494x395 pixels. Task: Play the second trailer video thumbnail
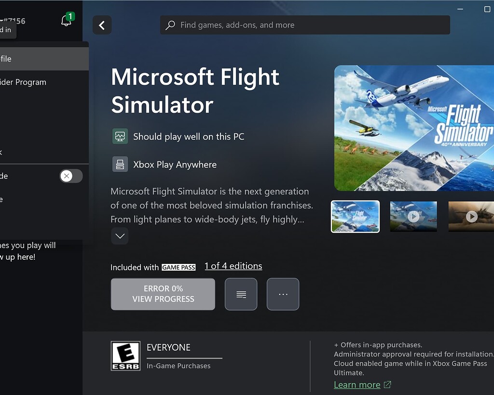[x=413, y=217]
